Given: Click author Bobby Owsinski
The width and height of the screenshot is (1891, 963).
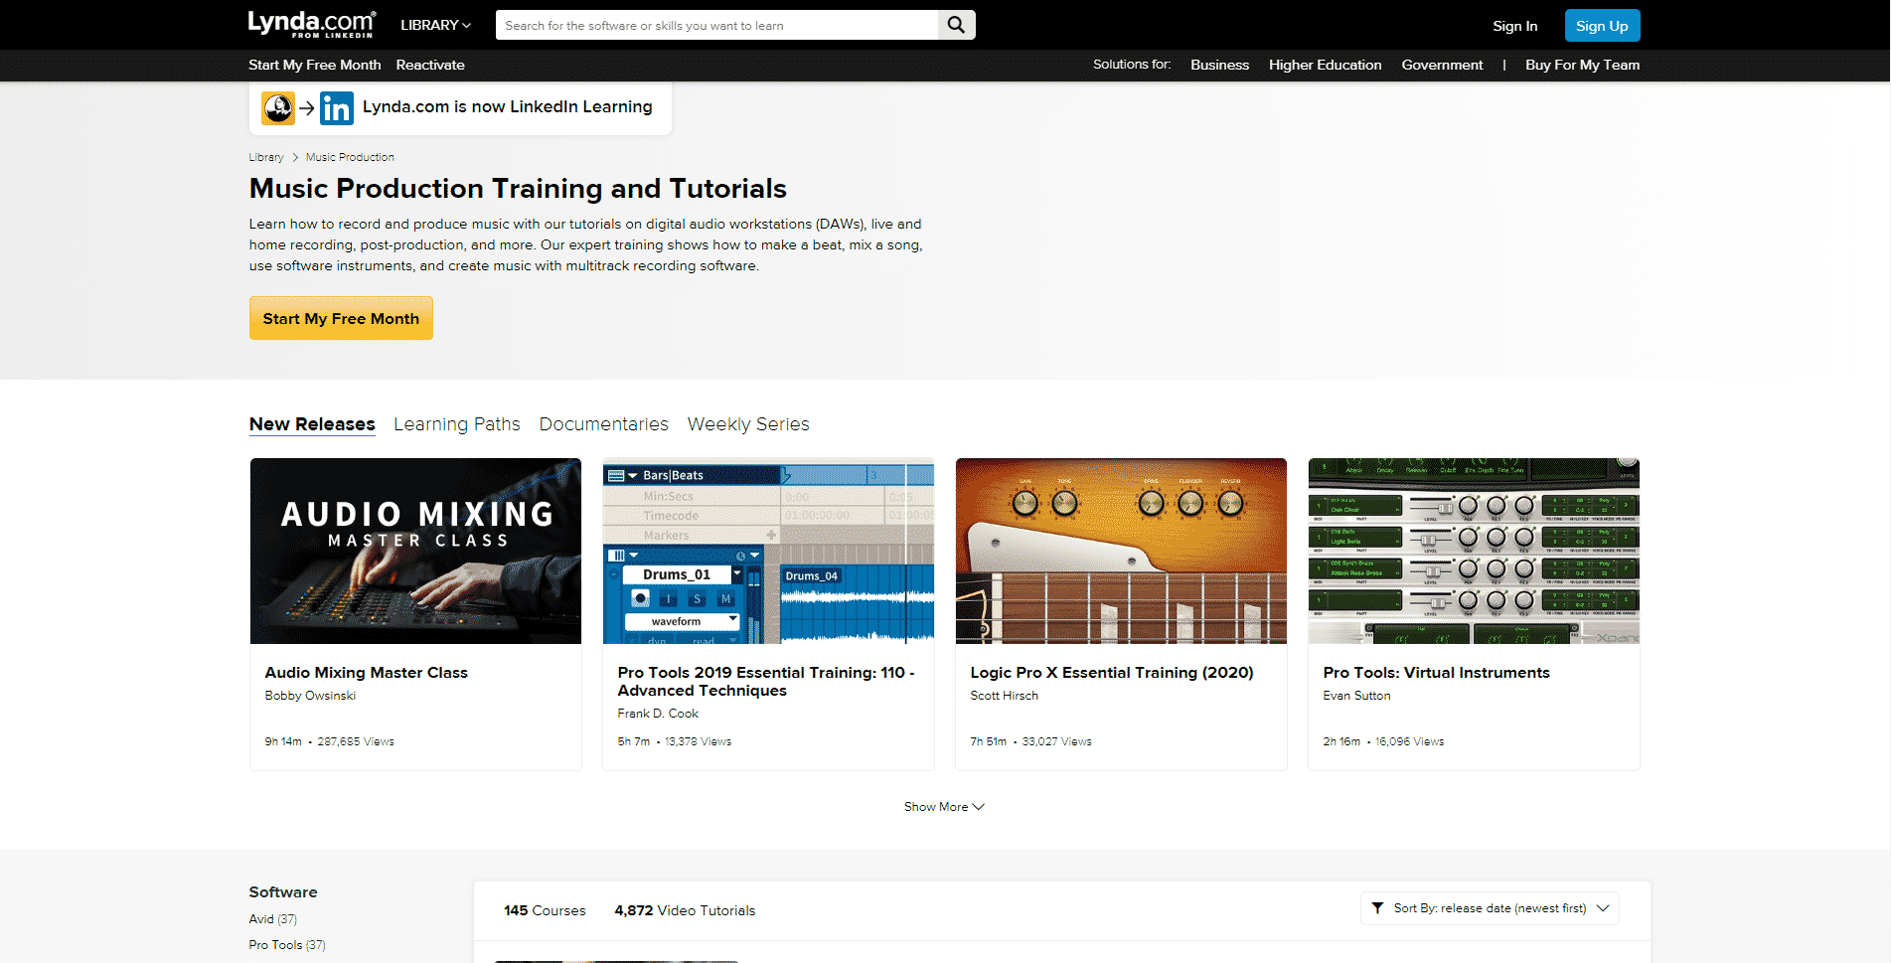Looking at the screenshot, I should (310, 696).
